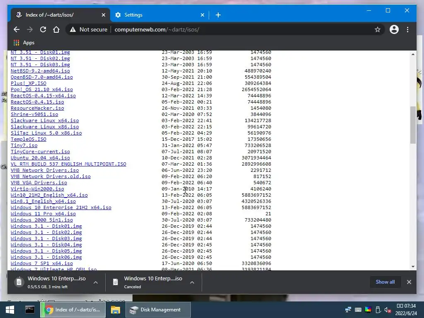Download TinyCore-current.iso
The width and height of the screenshot is (424, 318).
40,152
